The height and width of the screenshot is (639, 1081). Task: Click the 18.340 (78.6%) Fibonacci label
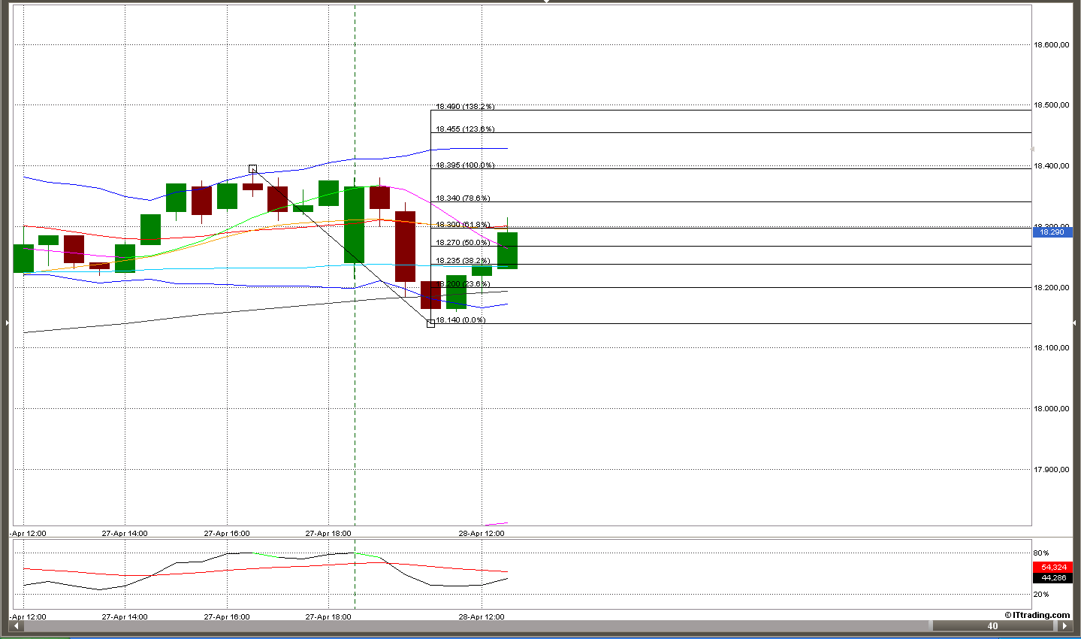pyautogui.click(x=463, y=198)
